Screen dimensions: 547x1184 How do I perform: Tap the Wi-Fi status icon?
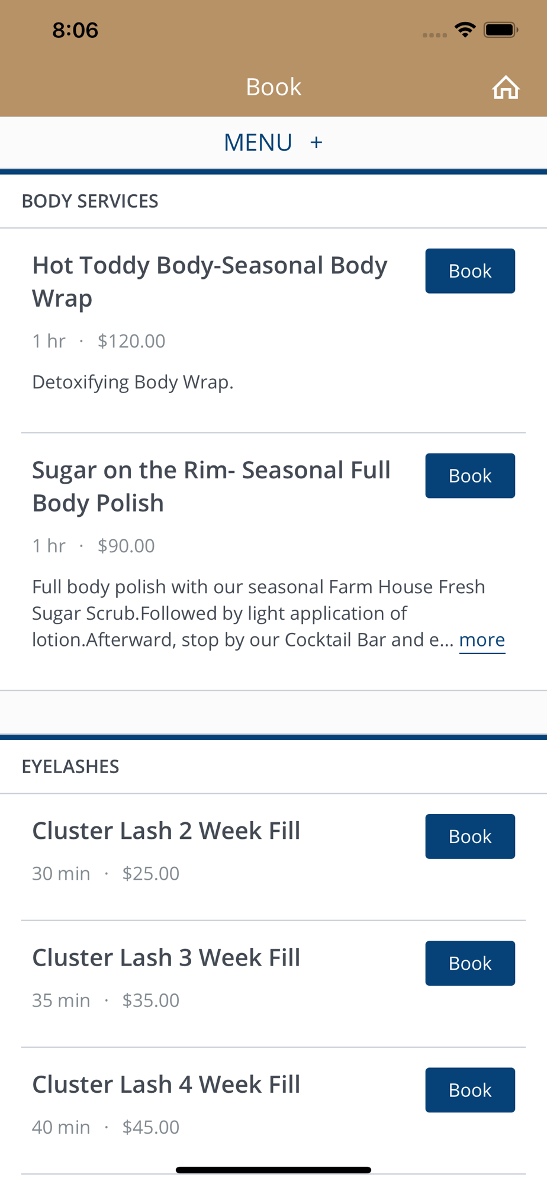465,30
